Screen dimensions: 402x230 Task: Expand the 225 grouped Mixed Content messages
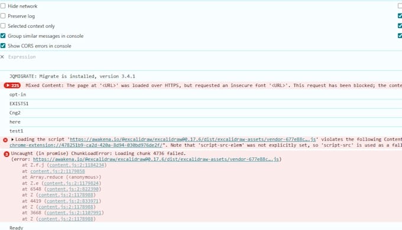12,85
